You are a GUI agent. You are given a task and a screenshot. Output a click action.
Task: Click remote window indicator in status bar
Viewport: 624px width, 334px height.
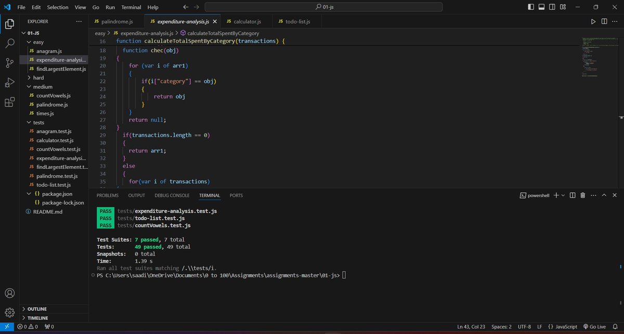[x=7, y=327]
